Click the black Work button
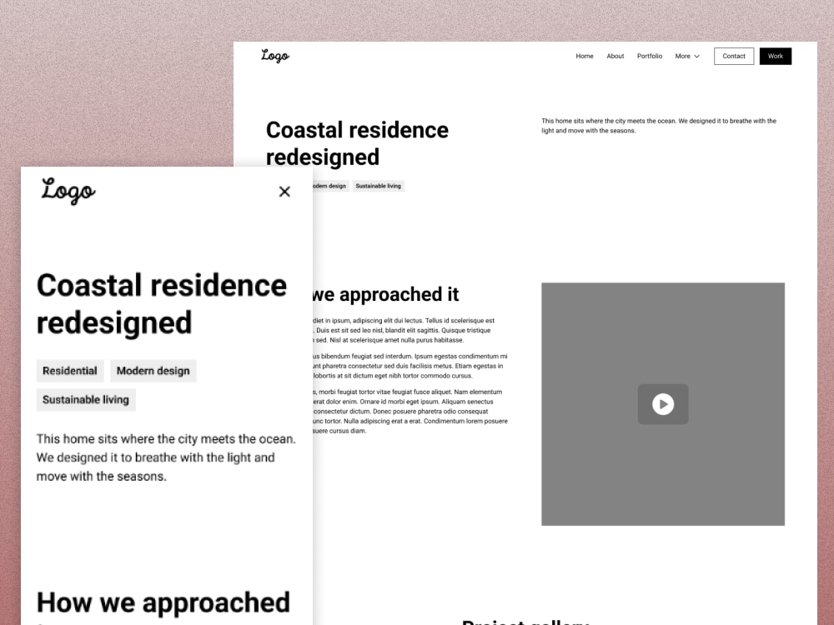 [x=775, y=56]
